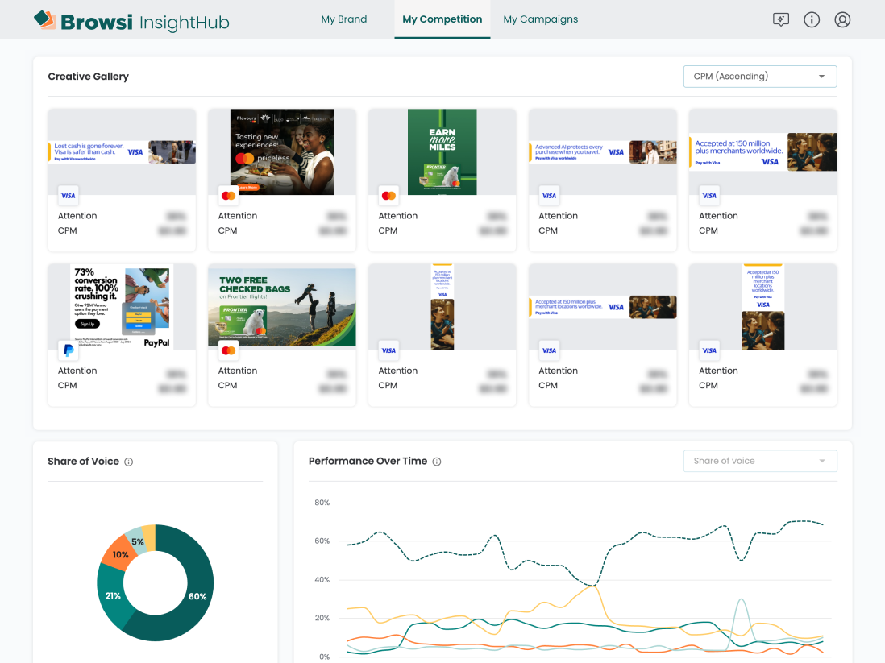The image size is (885, 663).
Task: Click the Mastercard badge on the 'Earn more miles' card
Action: (x=388, y=196)
